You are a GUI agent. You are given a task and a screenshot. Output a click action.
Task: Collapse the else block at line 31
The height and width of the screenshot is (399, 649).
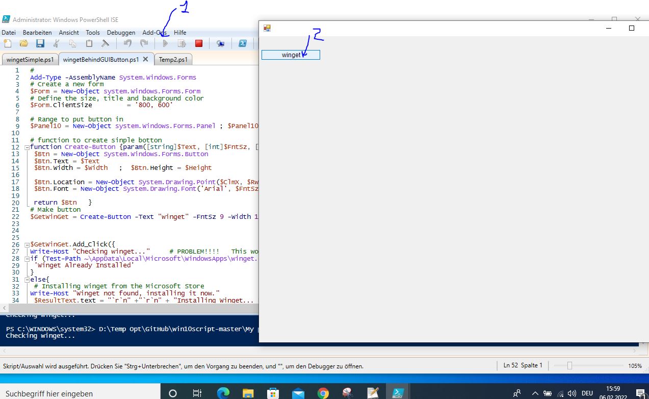(27, 279)
